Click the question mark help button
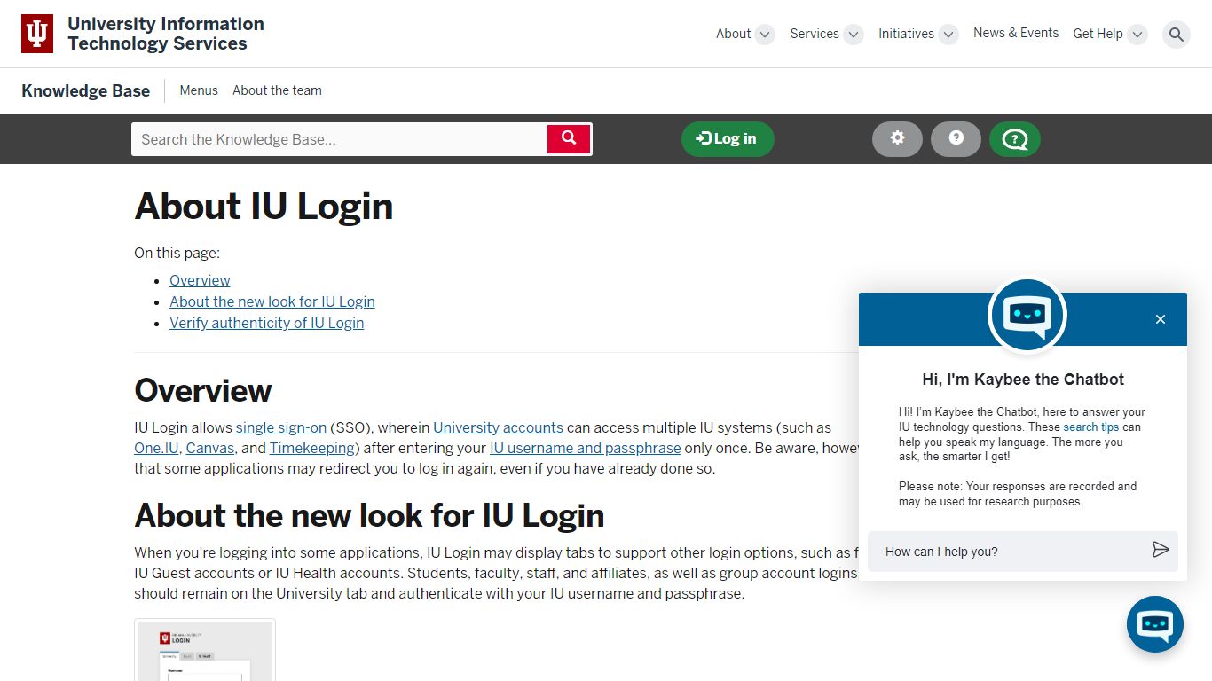Screen dimensions: 1212x681 [956, 139]
